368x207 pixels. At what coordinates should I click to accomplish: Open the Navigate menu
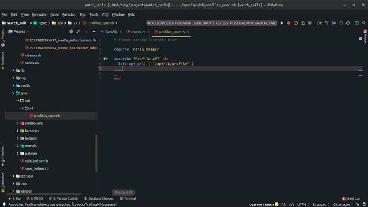39,14
